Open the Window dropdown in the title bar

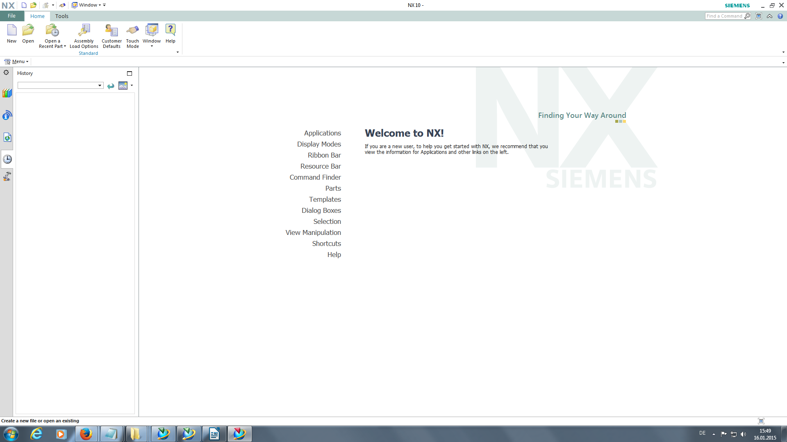pos(86,5)
